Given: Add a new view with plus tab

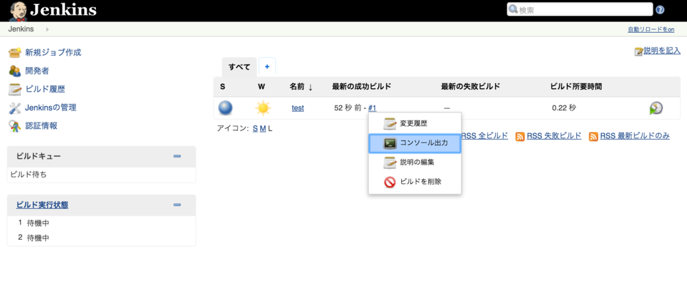Looking at the screenshot, I should pyautogui.click(x=267, y=67).
